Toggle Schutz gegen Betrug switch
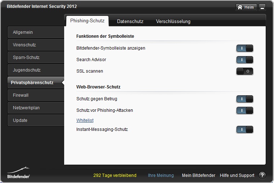Viewport: 274px width, 183px height. pyautogui.click(x=245, y=99)
